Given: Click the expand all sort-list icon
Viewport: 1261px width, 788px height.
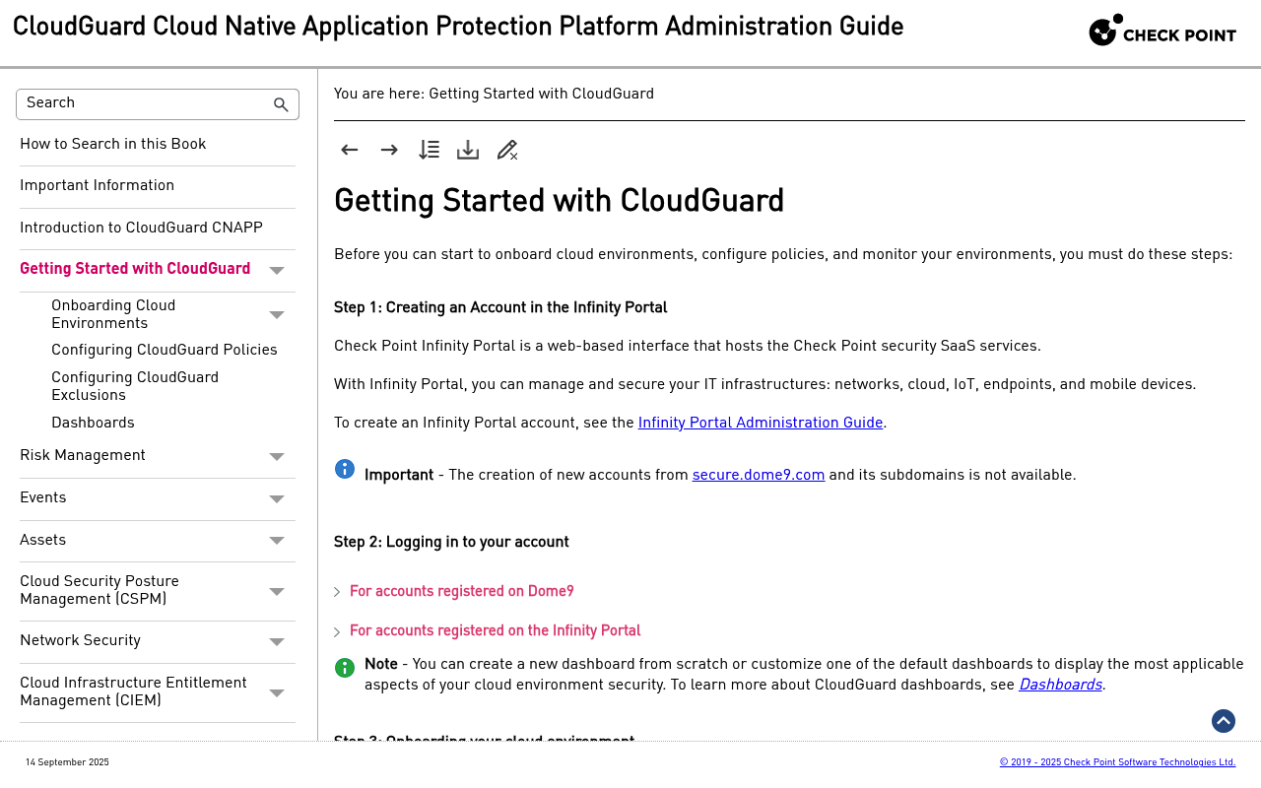Looking at the screenshot, I should click(x=429, y=150).
